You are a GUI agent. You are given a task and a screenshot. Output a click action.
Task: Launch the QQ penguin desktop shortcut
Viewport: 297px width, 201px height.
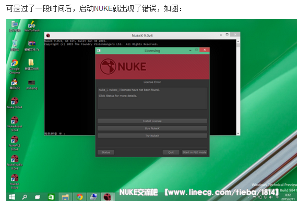click(x=15, y=84)
